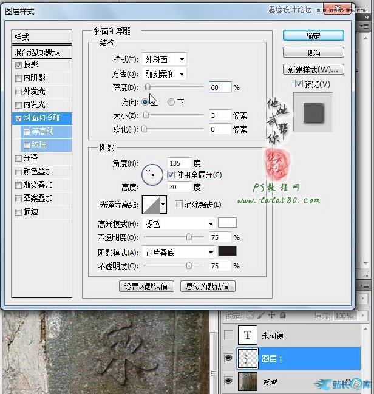
Task: Hide 图层 1 using its eye icon
Action: (x=228, y=359)
